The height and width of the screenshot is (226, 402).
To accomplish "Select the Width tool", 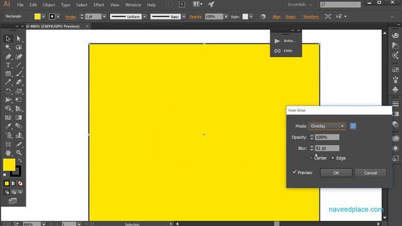I will coord(8,100).
